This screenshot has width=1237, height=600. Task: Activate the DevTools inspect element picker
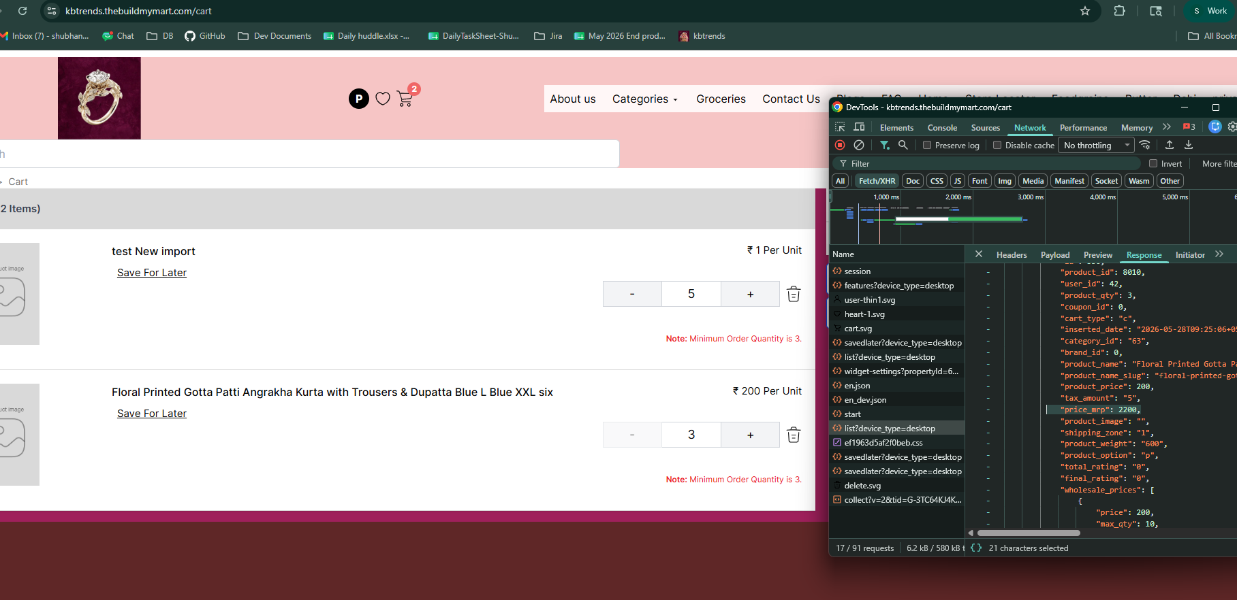(840, 127)
